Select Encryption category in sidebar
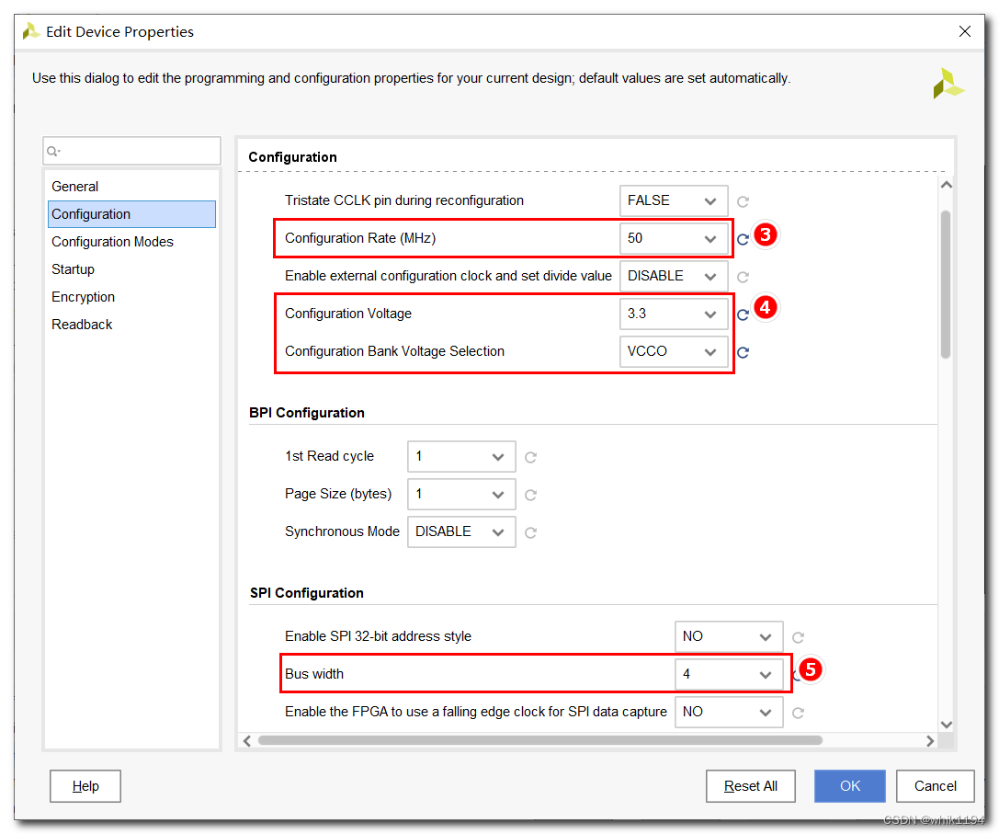This screenshot has width=999, height=834. pyautogui.click(x=132, y=296)
